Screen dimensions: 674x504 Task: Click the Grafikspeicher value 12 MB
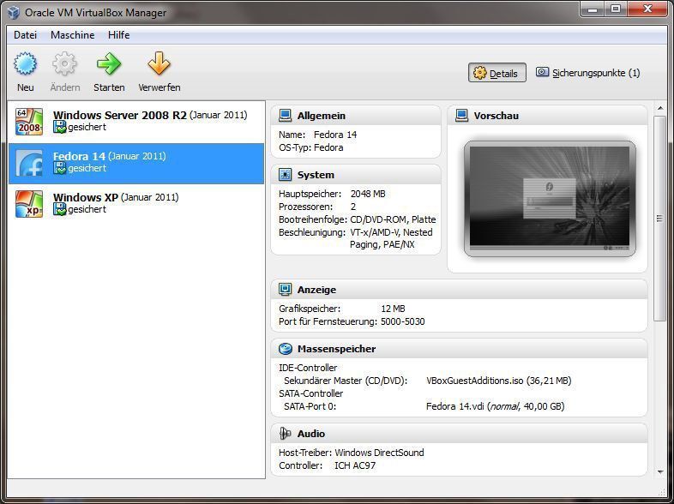pyautogui.click(x=393, y=309)
